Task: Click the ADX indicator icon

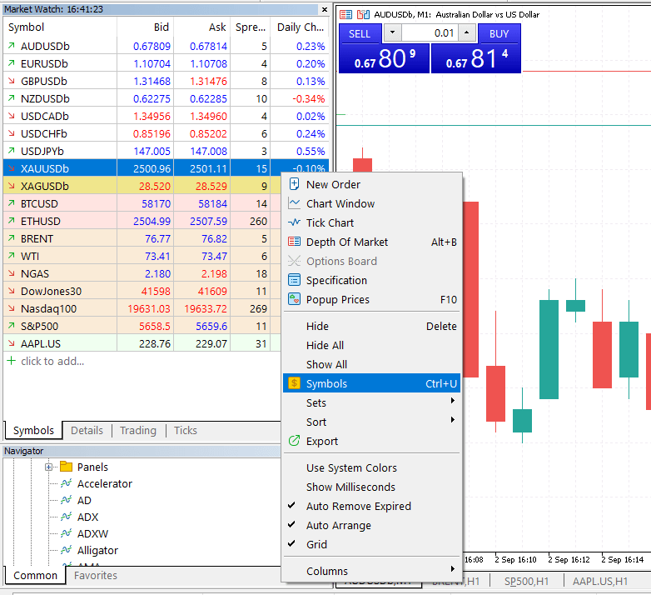Action: [x=66, y=517]
